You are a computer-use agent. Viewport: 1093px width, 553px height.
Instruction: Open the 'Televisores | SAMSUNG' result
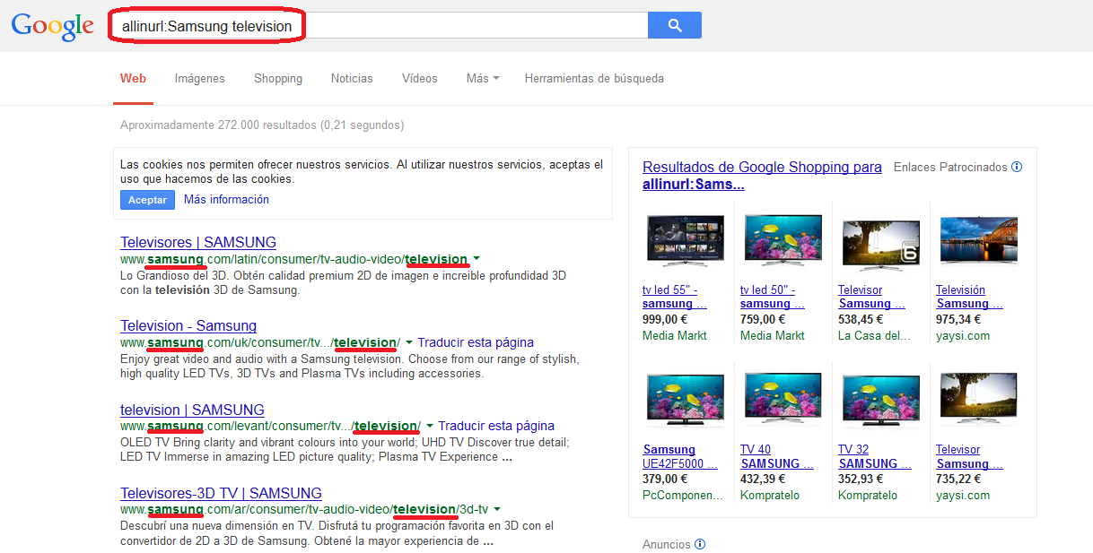(x=198, y=242)
